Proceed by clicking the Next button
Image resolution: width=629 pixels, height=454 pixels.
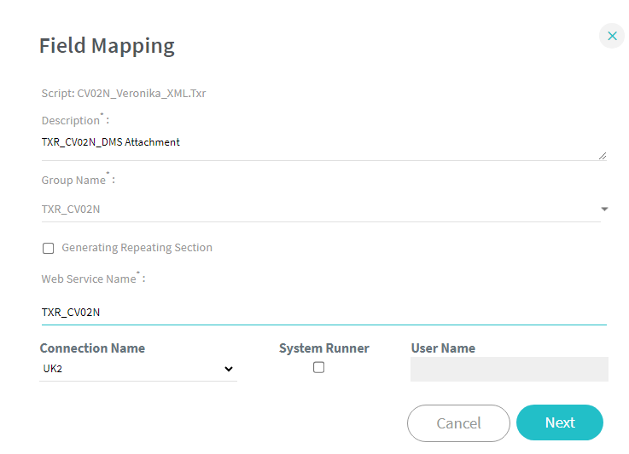(559, 422)
